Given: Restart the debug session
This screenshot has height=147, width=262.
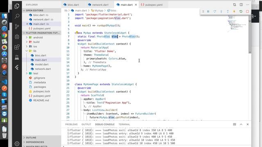Looking at the screenshot, I should (x=241, y=11).
